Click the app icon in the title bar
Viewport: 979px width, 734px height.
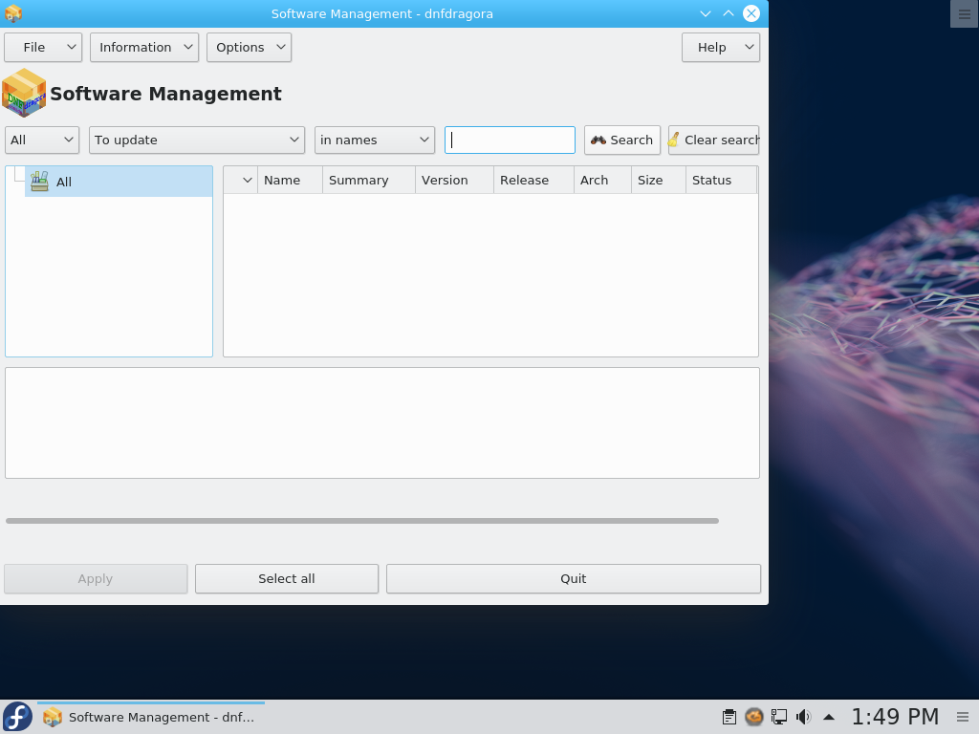click(x=13, y=13)
